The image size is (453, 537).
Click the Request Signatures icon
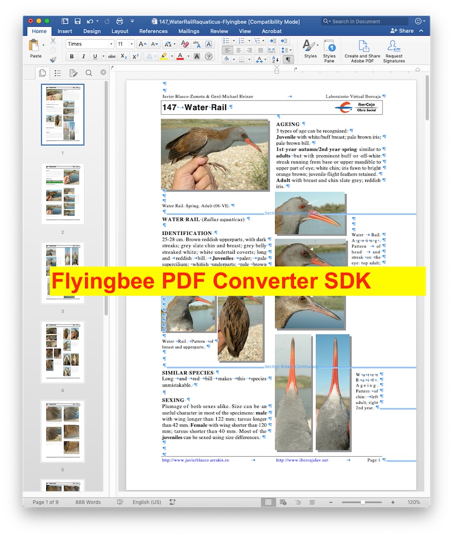(394, 51)
